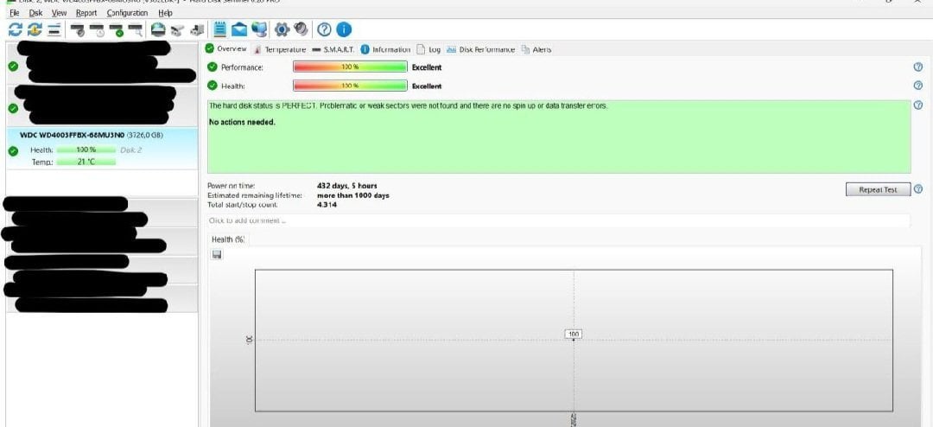Click the 'more than 1000 days' value
The width and height of the screenshot is (933, 427).
tap(353, 195)
